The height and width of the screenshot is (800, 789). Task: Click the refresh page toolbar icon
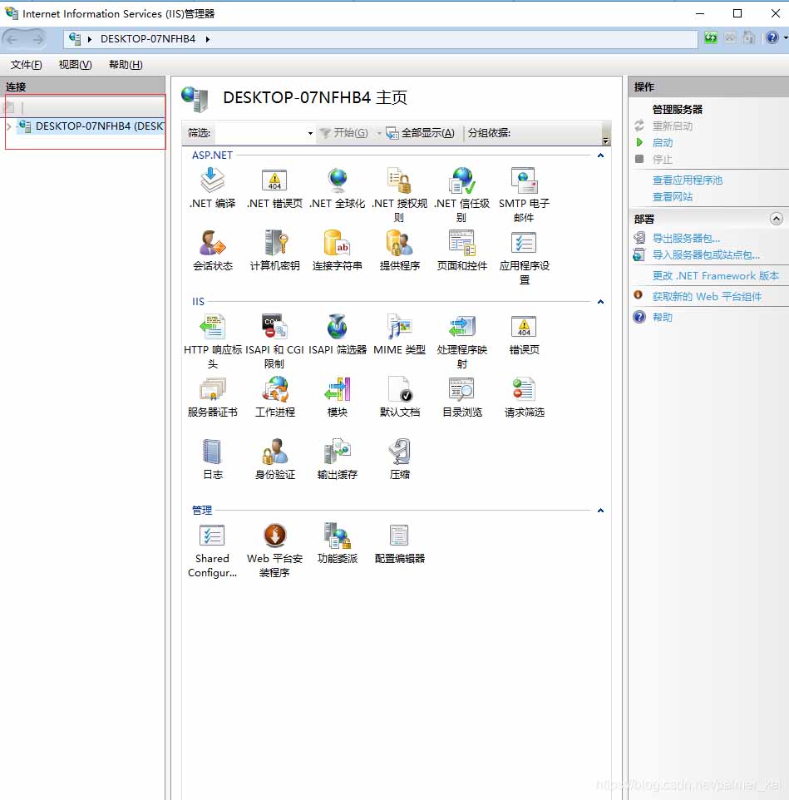tap(710, 37)
